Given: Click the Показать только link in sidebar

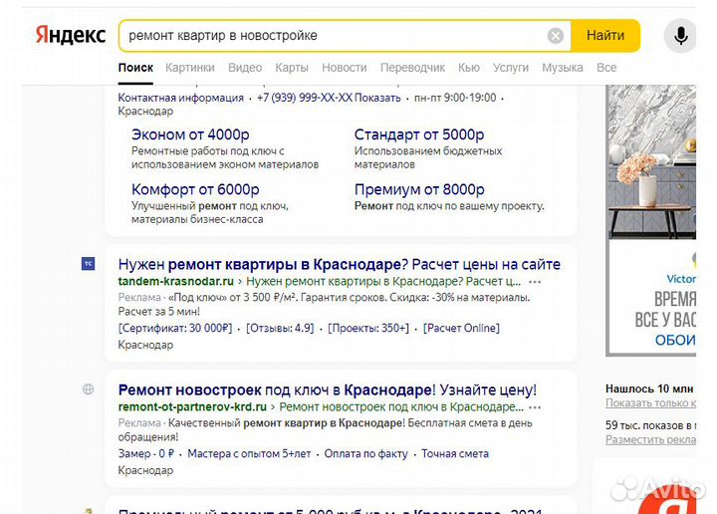Looking at the screenshot, I should coord(650,402).
